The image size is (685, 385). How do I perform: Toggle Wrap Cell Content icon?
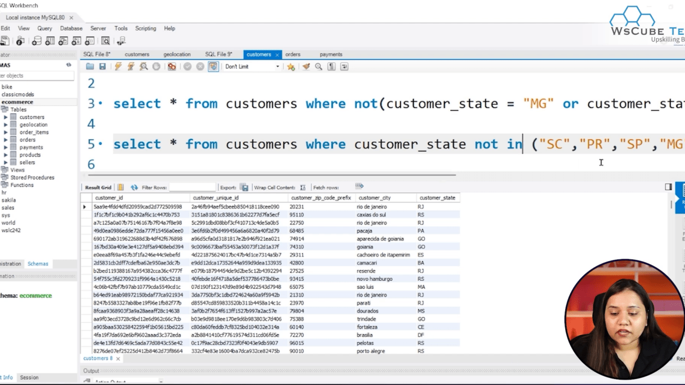(303, 187)
